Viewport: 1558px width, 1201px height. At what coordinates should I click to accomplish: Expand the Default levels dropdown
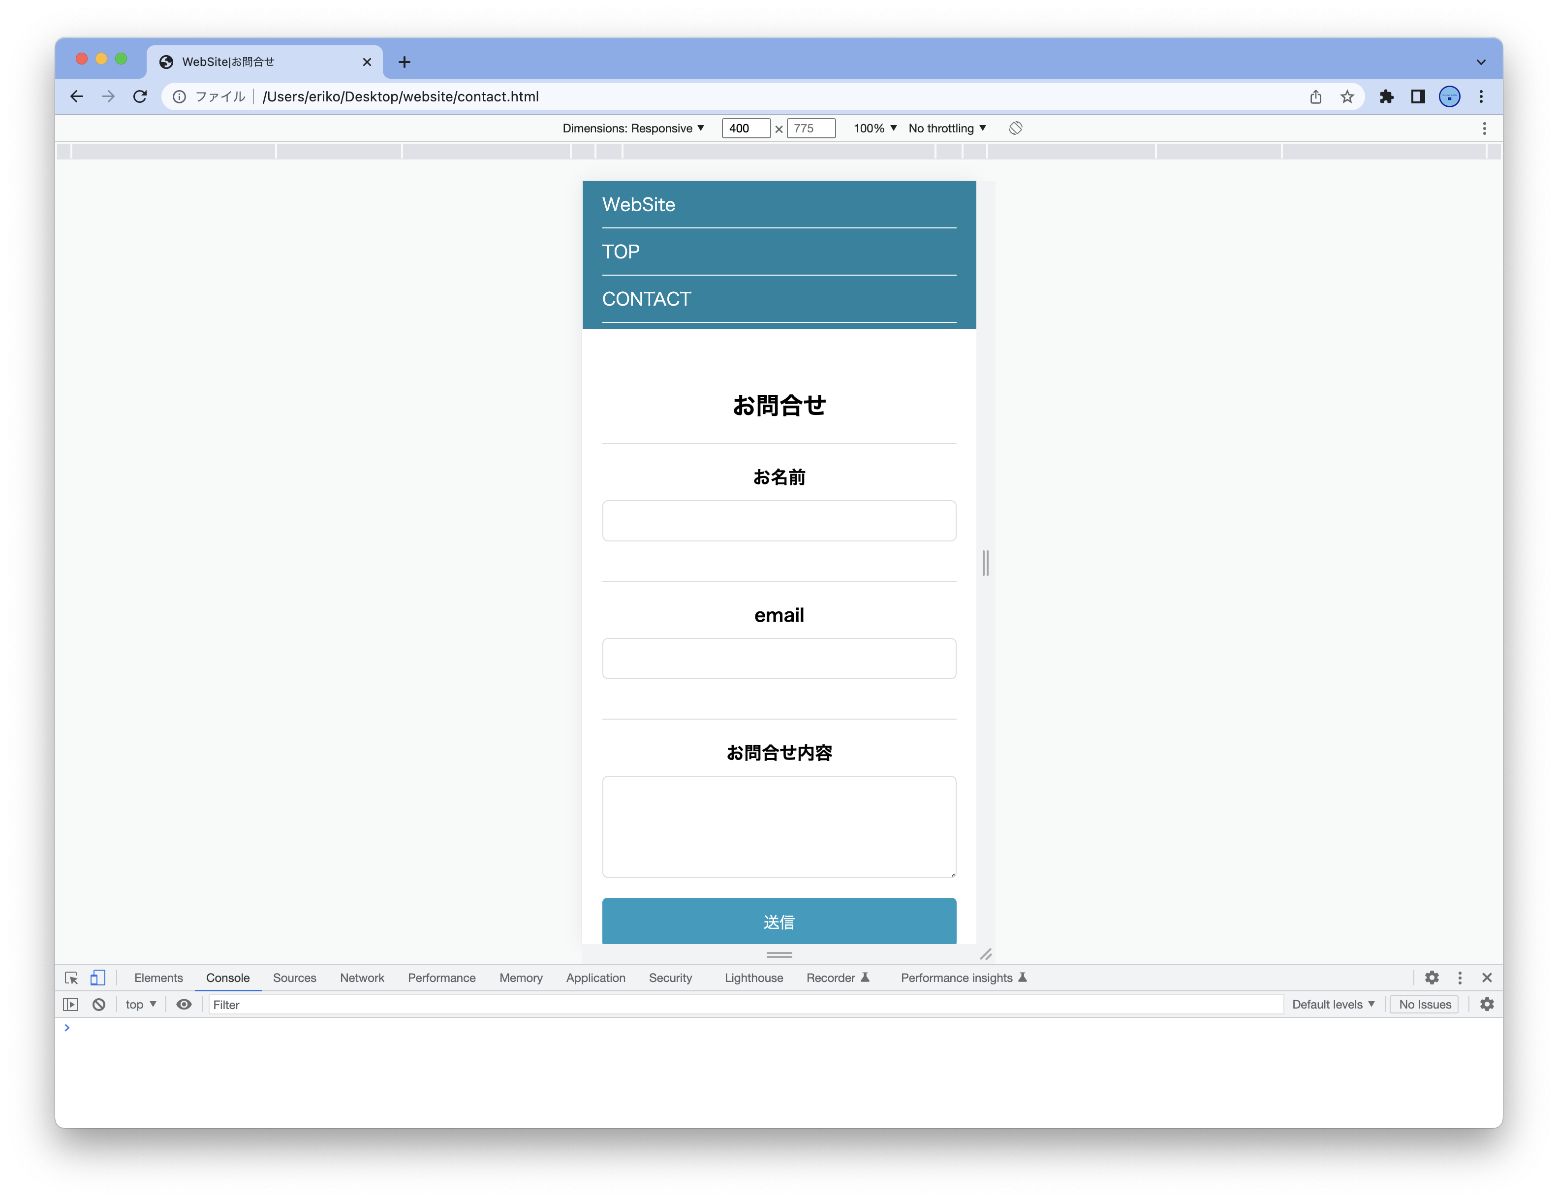click(1333, 1005)
